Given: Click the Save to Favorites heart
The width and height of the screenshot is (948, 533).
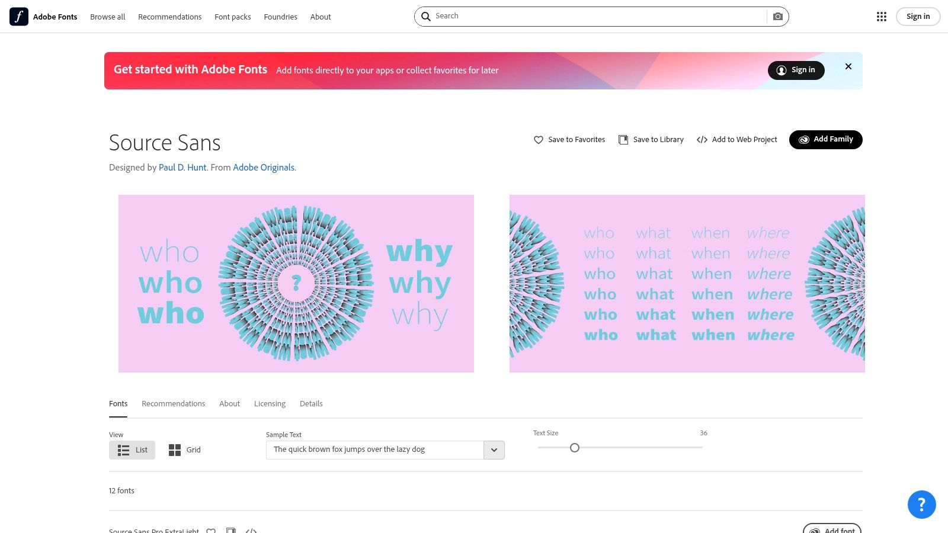Looking at the screenshot, I should click(538, 140).
